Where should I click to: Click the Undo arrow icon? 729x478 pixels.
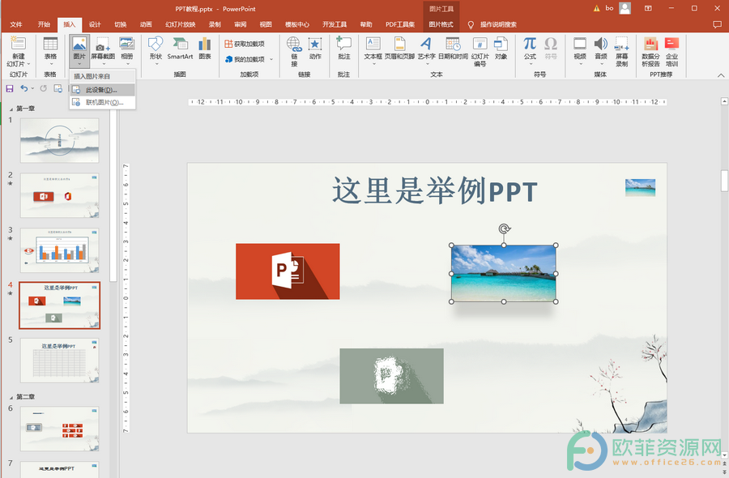pos(24,88)
